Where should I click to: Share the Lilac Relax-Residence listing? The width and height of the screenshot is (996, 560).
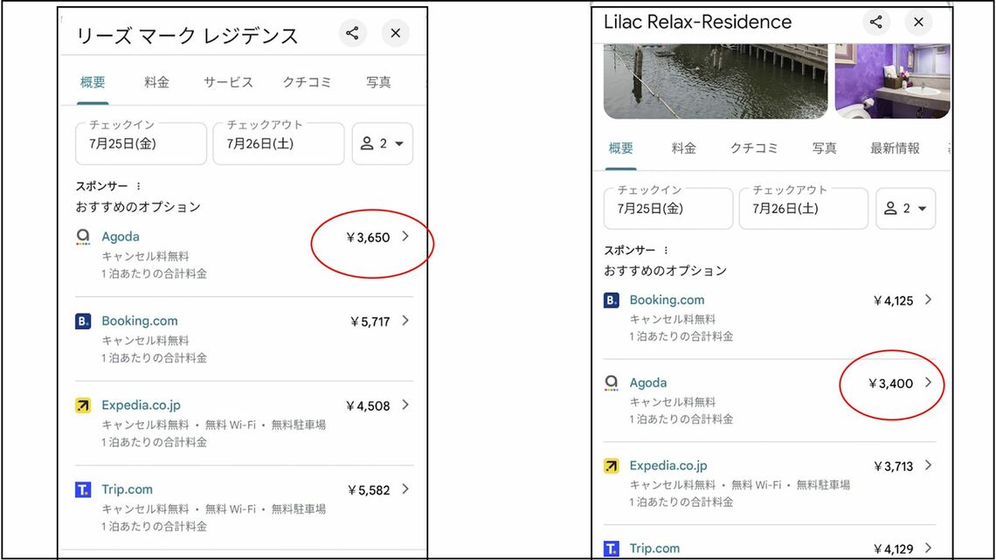point(876,22)
